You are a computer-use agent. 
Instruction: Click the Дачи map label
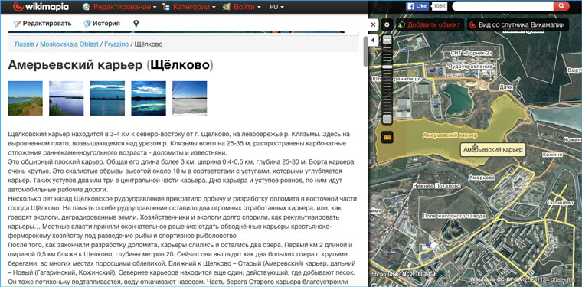506,87
